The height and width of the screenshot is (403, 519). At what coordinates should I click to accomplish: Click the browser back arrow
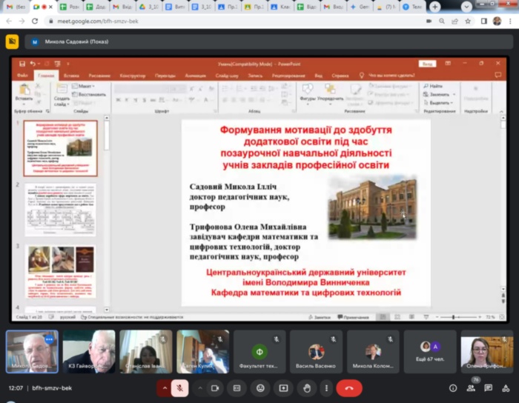[8, 21]
